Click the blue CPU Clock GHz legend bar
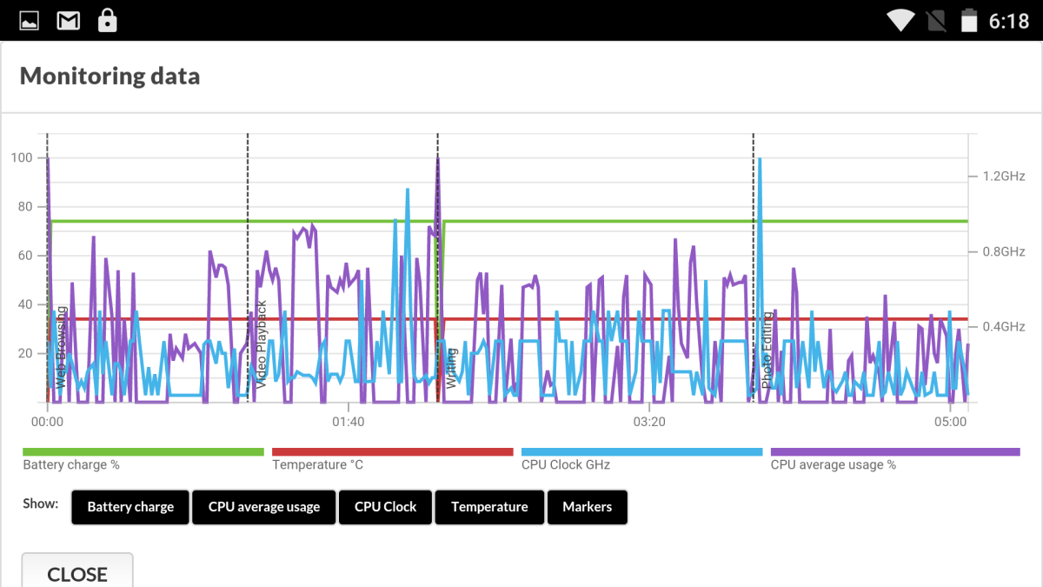1043x587 pixels. [641, 452]
